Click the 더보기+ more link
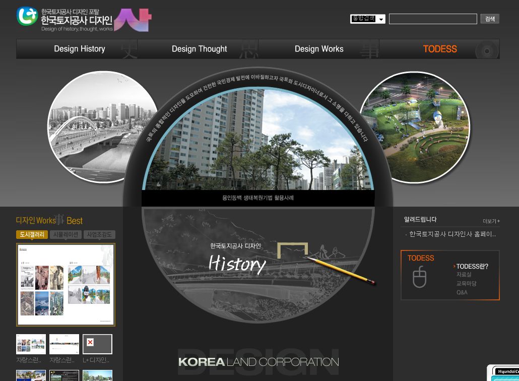This screenshot has width=519, height=381. click(x=491, y=221)
